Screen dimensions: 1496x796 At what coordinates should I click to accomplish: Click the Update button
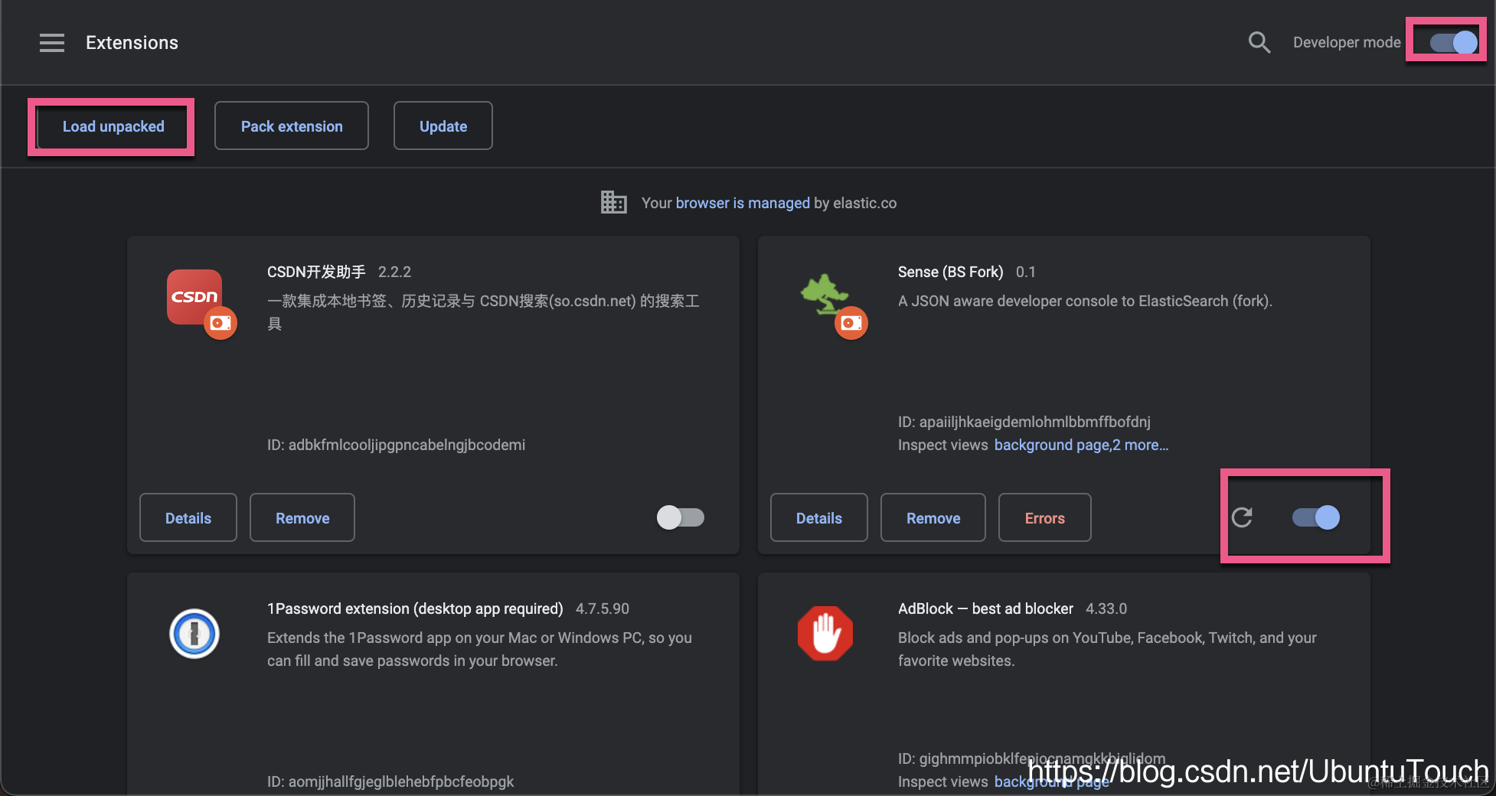[443, 126]
